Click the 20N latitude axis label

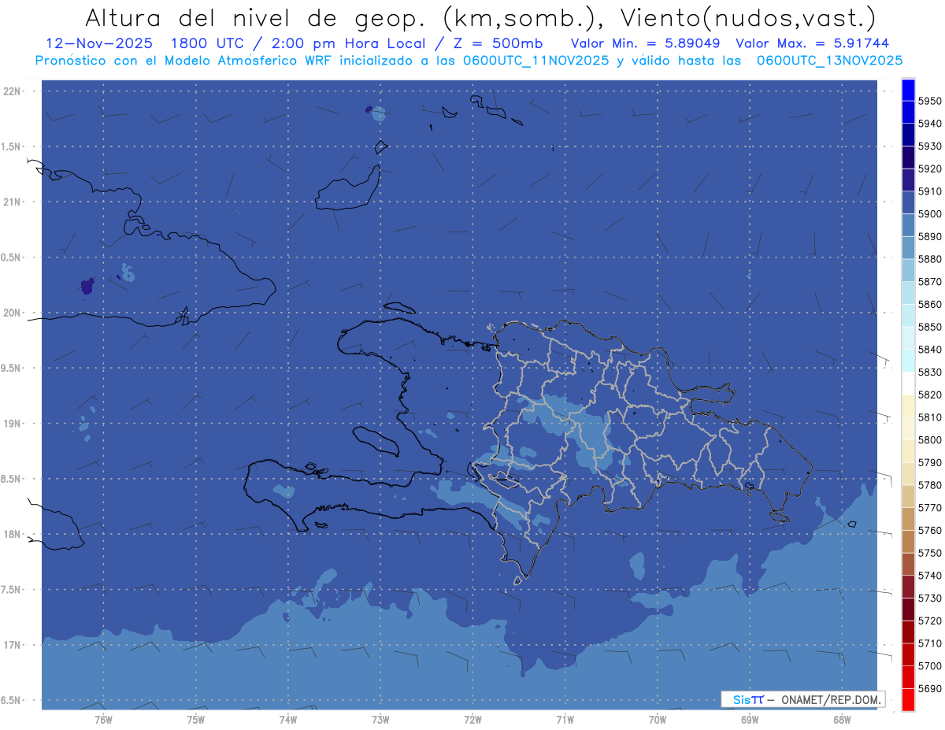tap(11, 313)
